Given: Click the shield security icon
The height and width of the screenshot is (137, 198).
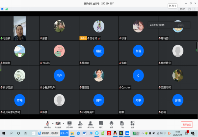Looking at the screenshot, I should (2, 9).
